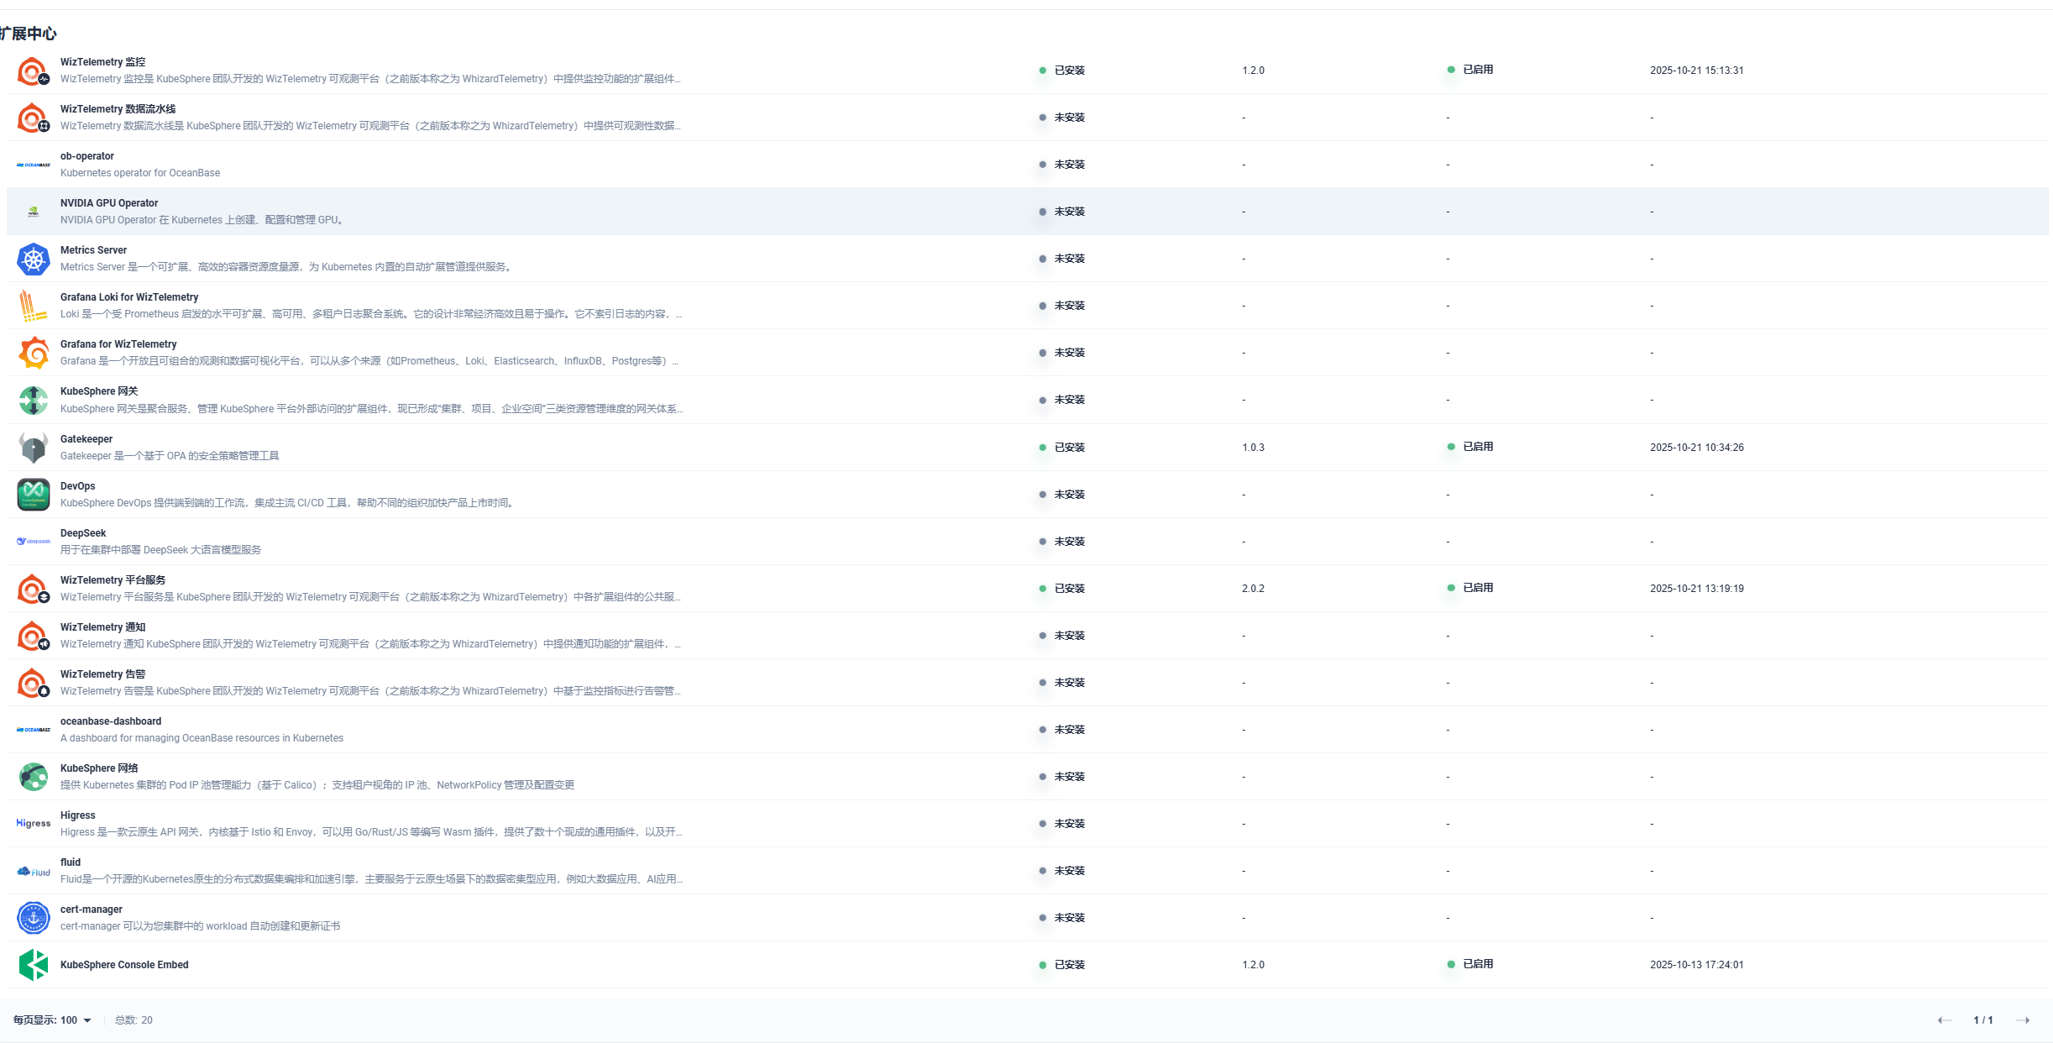Click the DevOps extension icon
The width and height of the screenshot is (2053, 1043).
33,495
